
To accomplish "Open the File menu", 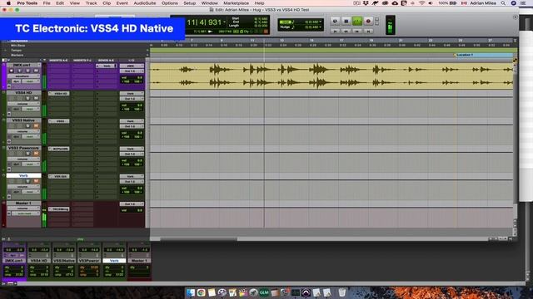I will tap(47, 3).
